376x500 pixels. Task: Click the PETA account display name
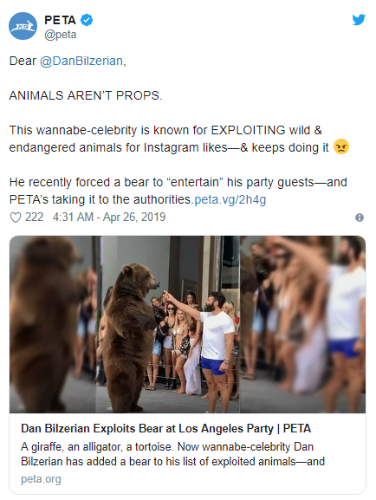60,20
